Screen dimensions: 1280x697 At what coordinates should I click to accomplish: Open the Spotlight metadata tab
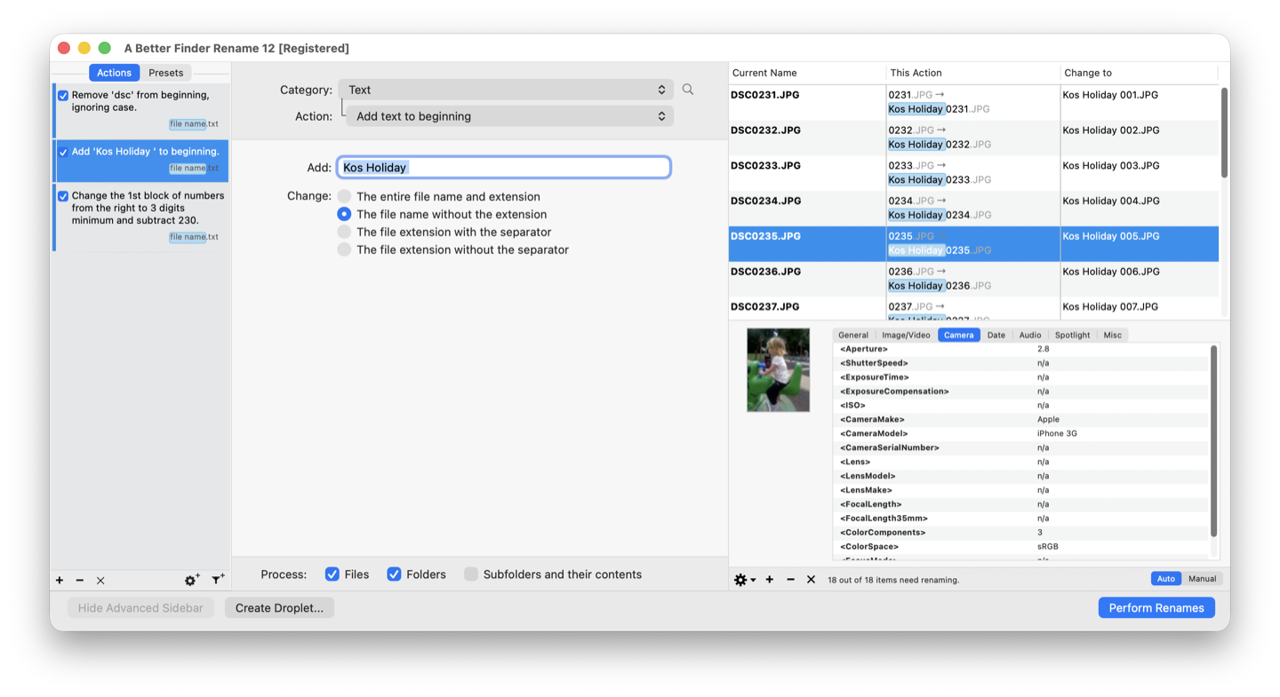pos(1072,335)
